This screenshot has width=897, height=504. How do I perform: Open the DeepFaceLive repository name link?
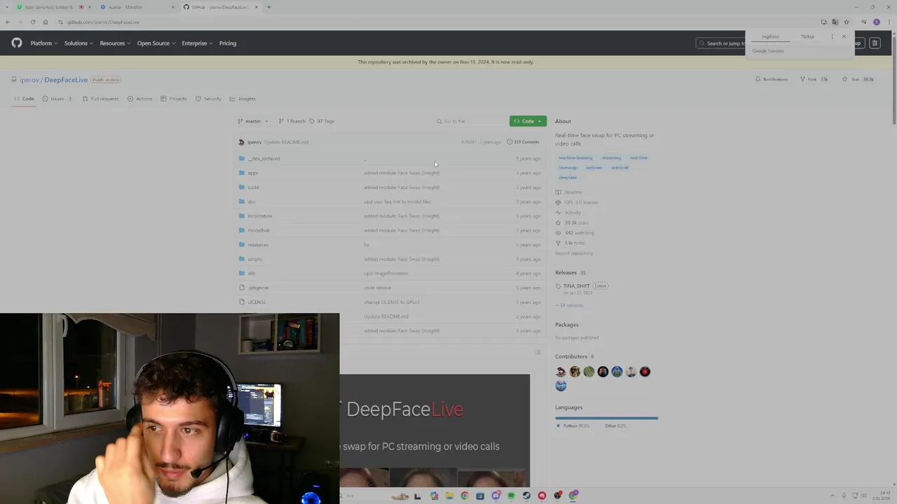click(x=66, y=80)
